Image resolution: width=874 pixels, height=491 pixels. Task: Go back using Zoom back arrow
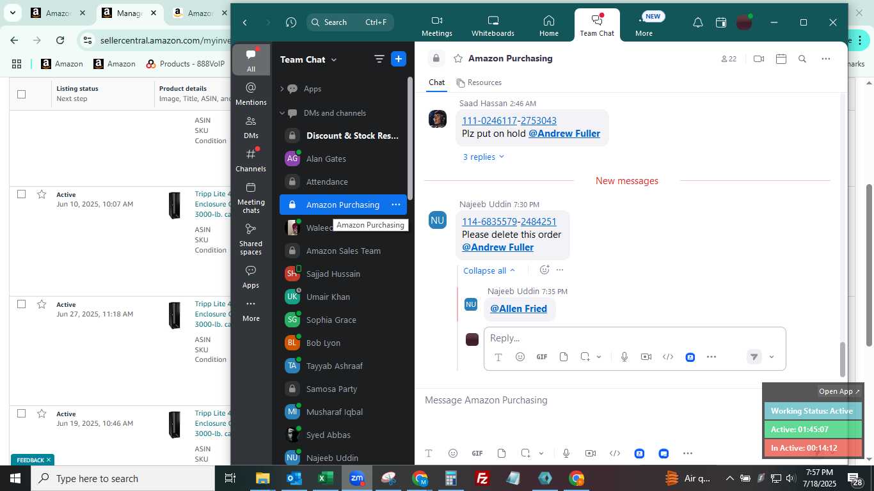pos(244,22)
